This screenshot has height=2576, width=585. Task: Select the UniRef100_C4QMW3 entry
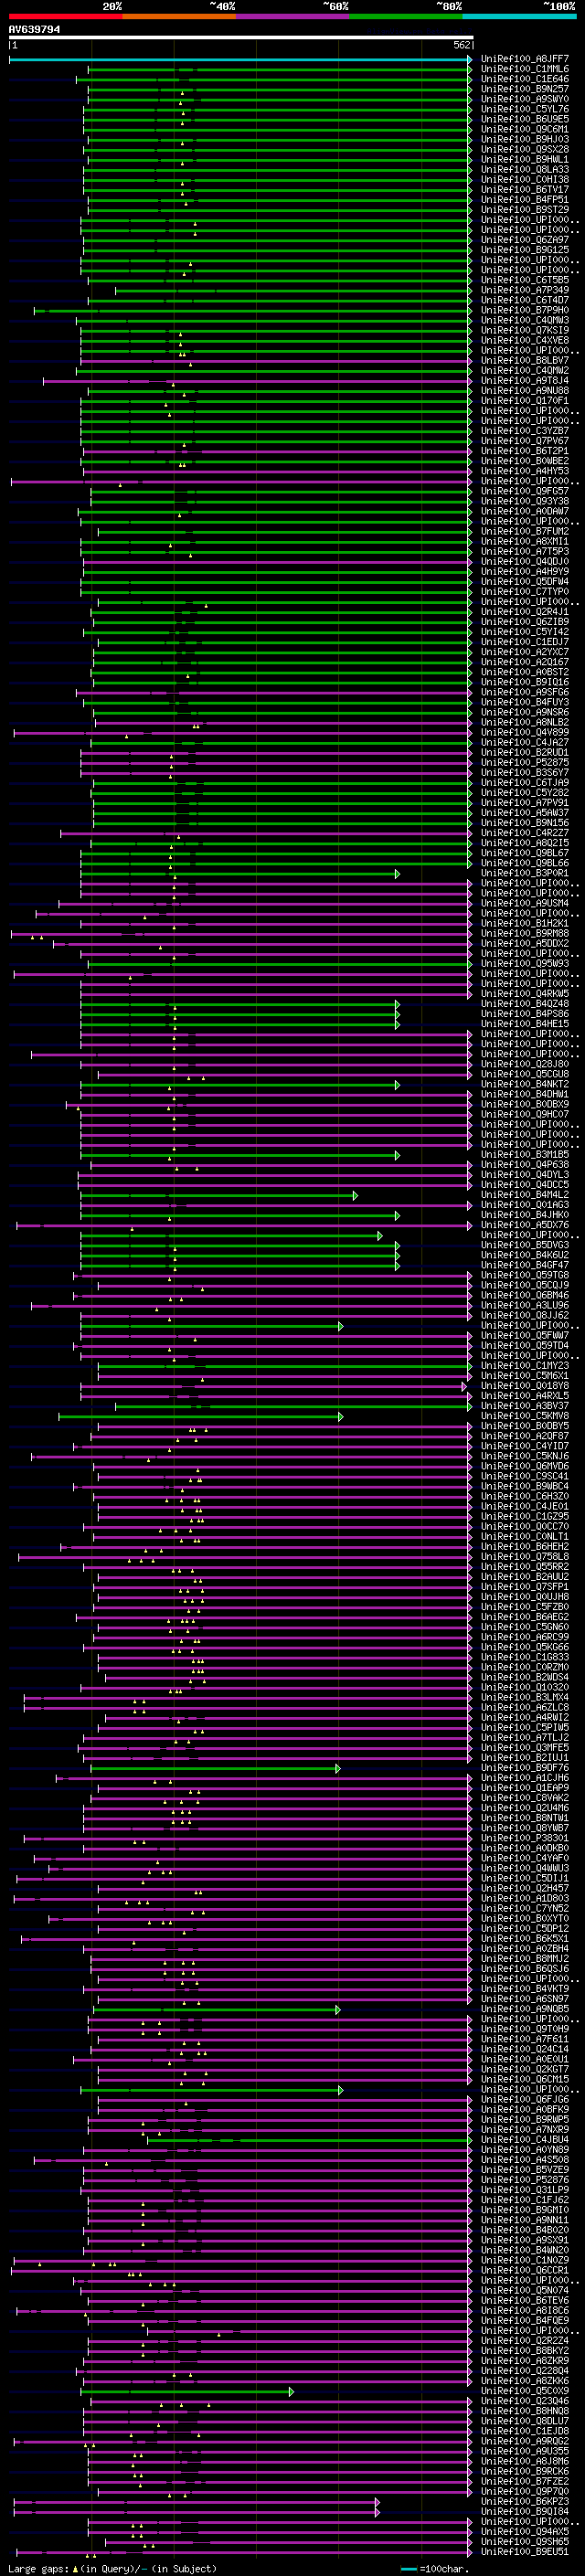click(525, 321)
